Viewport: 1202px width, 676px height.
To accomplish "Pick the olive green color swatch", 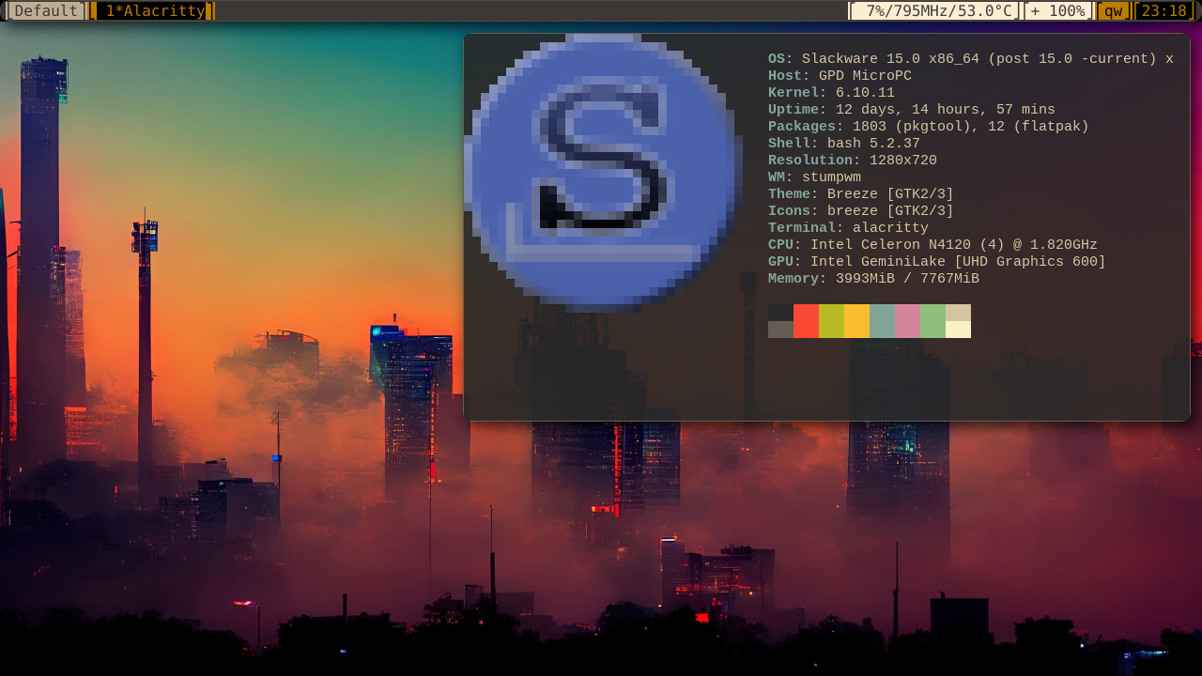I will click(831, 321).
